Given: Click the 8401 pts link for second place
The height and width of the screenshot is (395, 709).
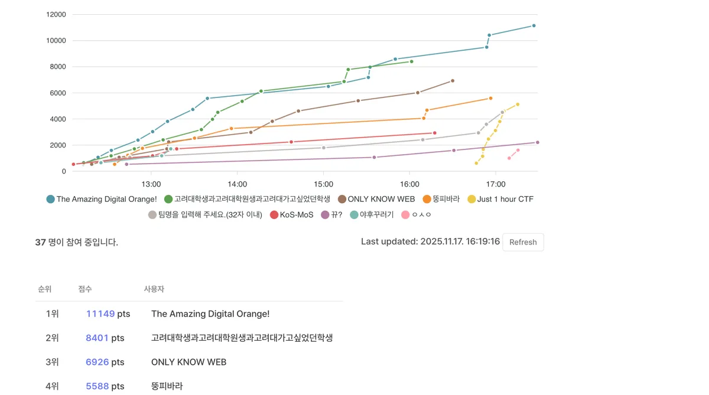Looking at the screenshot, I should click(96, 338).
